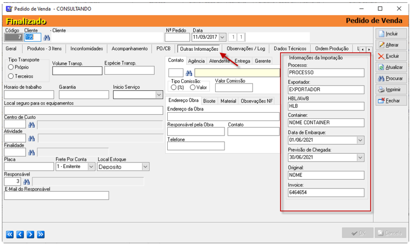411x244 pixels.
Task: Click the E-Mail do Responsável field
Action: 57,196
